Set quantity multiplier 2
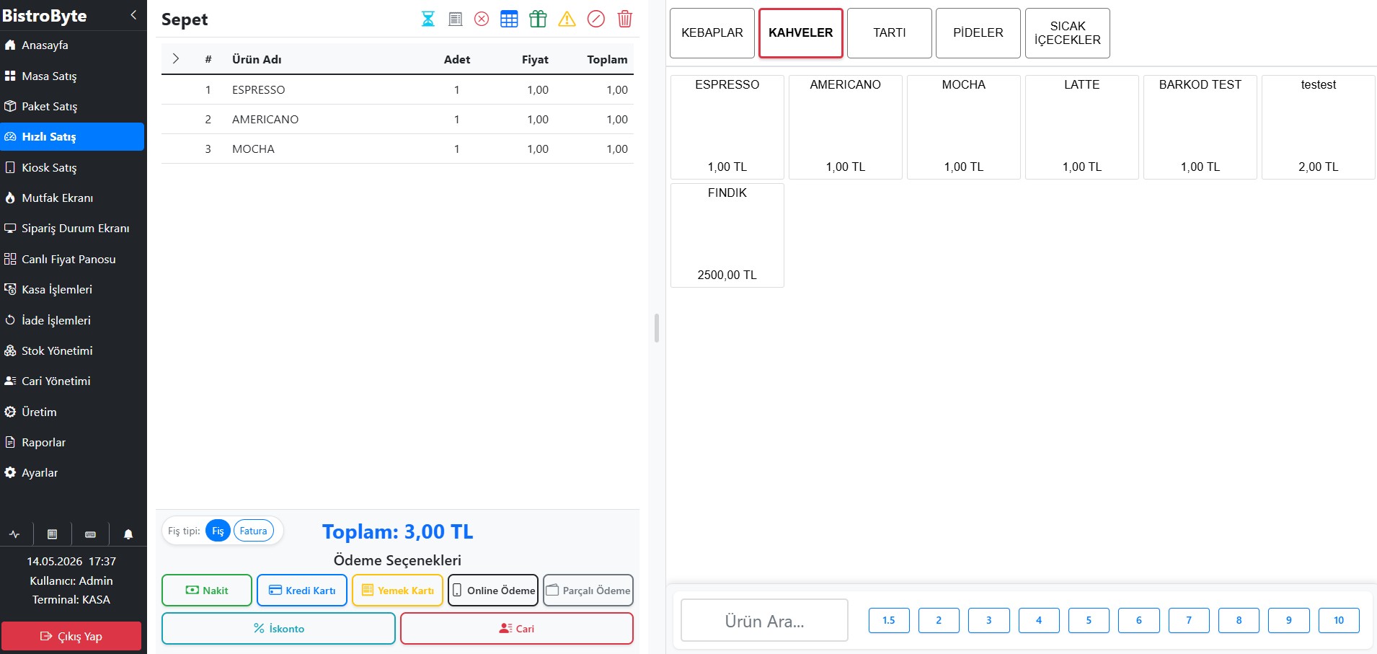Viewport: 1377px width, 654px height. click(939, 620)
